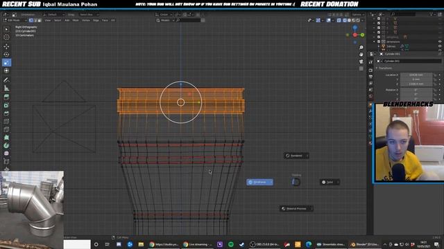Enable face select mode

click(x=40, y=20)
